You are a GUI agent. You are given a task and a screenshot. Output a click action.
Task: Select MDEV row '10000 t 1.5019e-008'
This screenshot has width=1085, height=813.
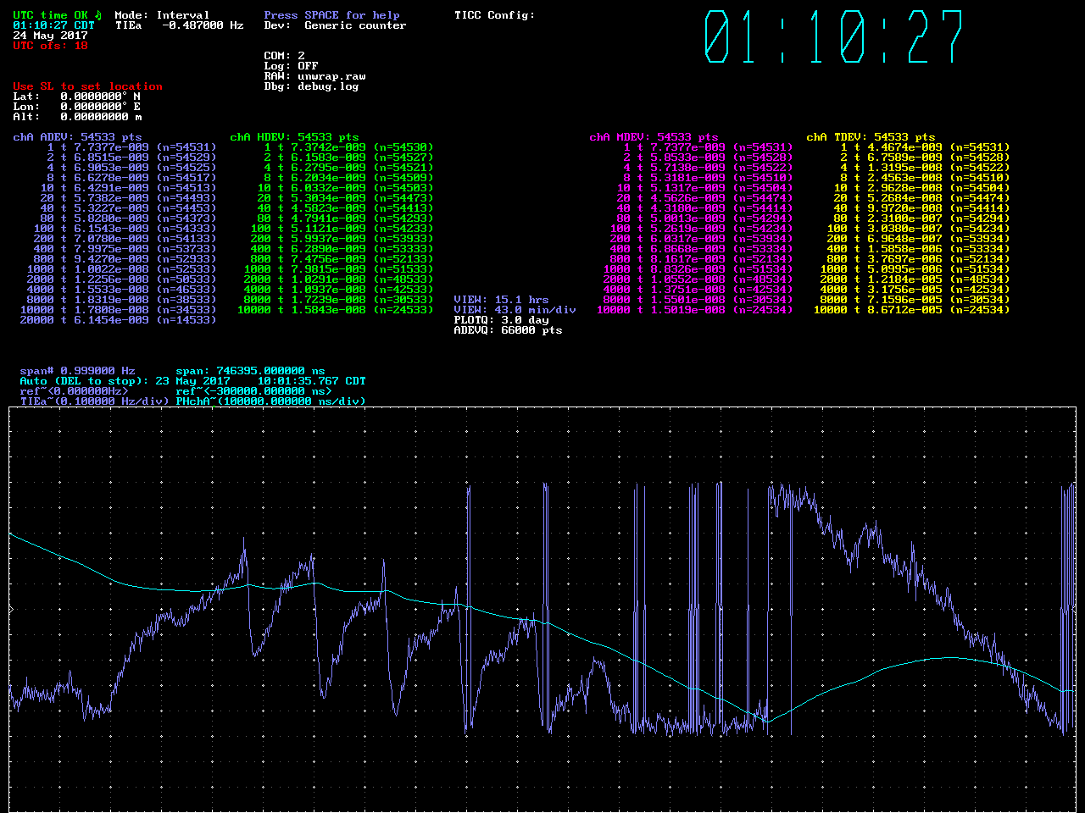[x=694, y=310]
